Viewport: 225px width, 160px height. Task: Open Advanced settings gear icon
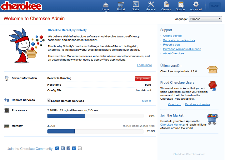[x=196, y=5]
